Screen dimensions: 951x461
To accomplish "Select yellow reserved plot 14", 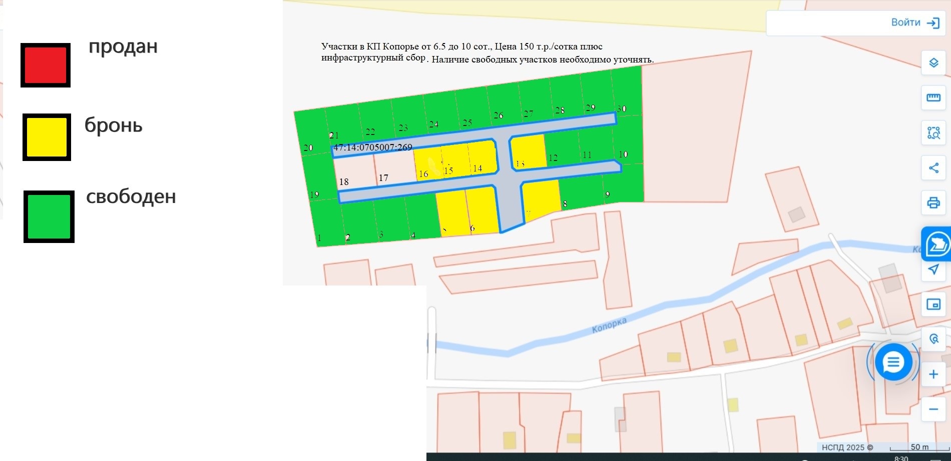I will click(483, 158).
